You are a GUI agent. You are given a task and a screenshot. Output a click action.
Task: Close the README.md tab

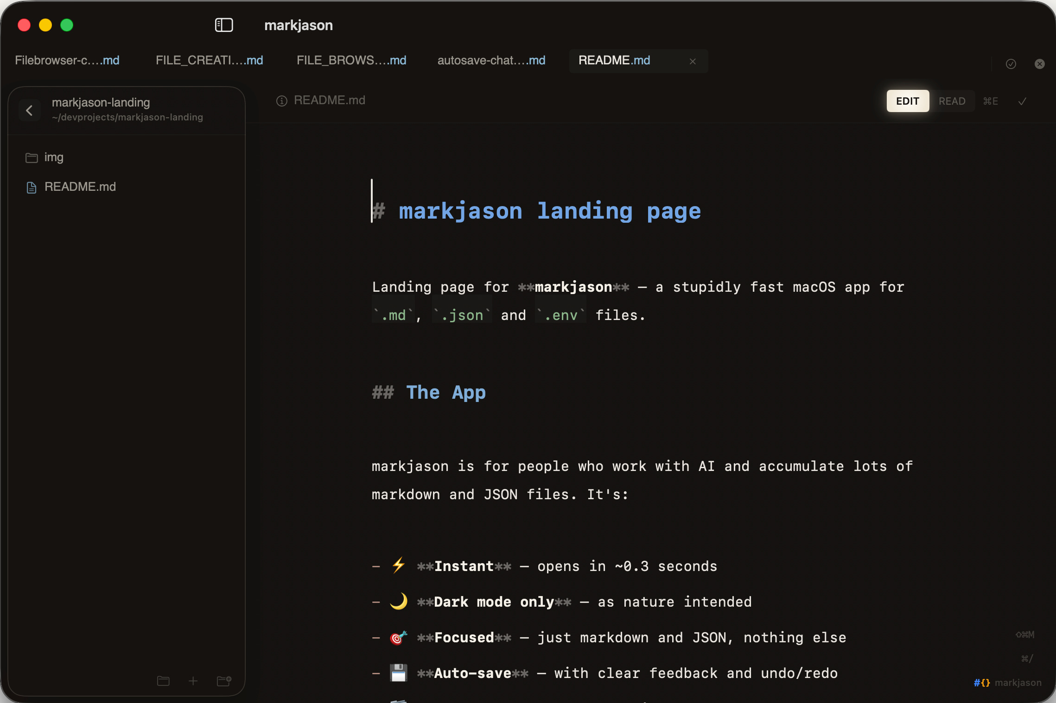click(x=693, y=61)
